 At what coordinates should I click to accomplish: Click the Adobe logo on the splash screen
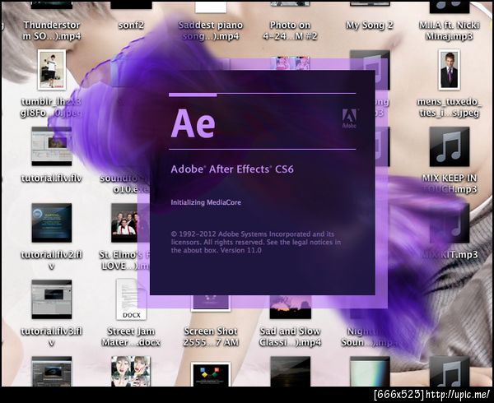click(x=349, y=118)
